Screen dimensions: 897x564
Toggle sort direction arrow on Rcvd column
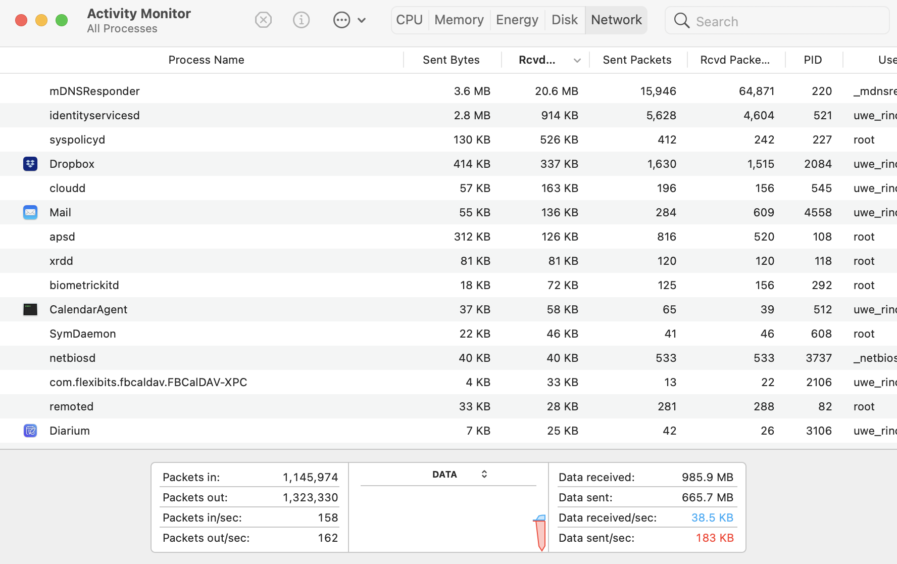click(577, 61)
